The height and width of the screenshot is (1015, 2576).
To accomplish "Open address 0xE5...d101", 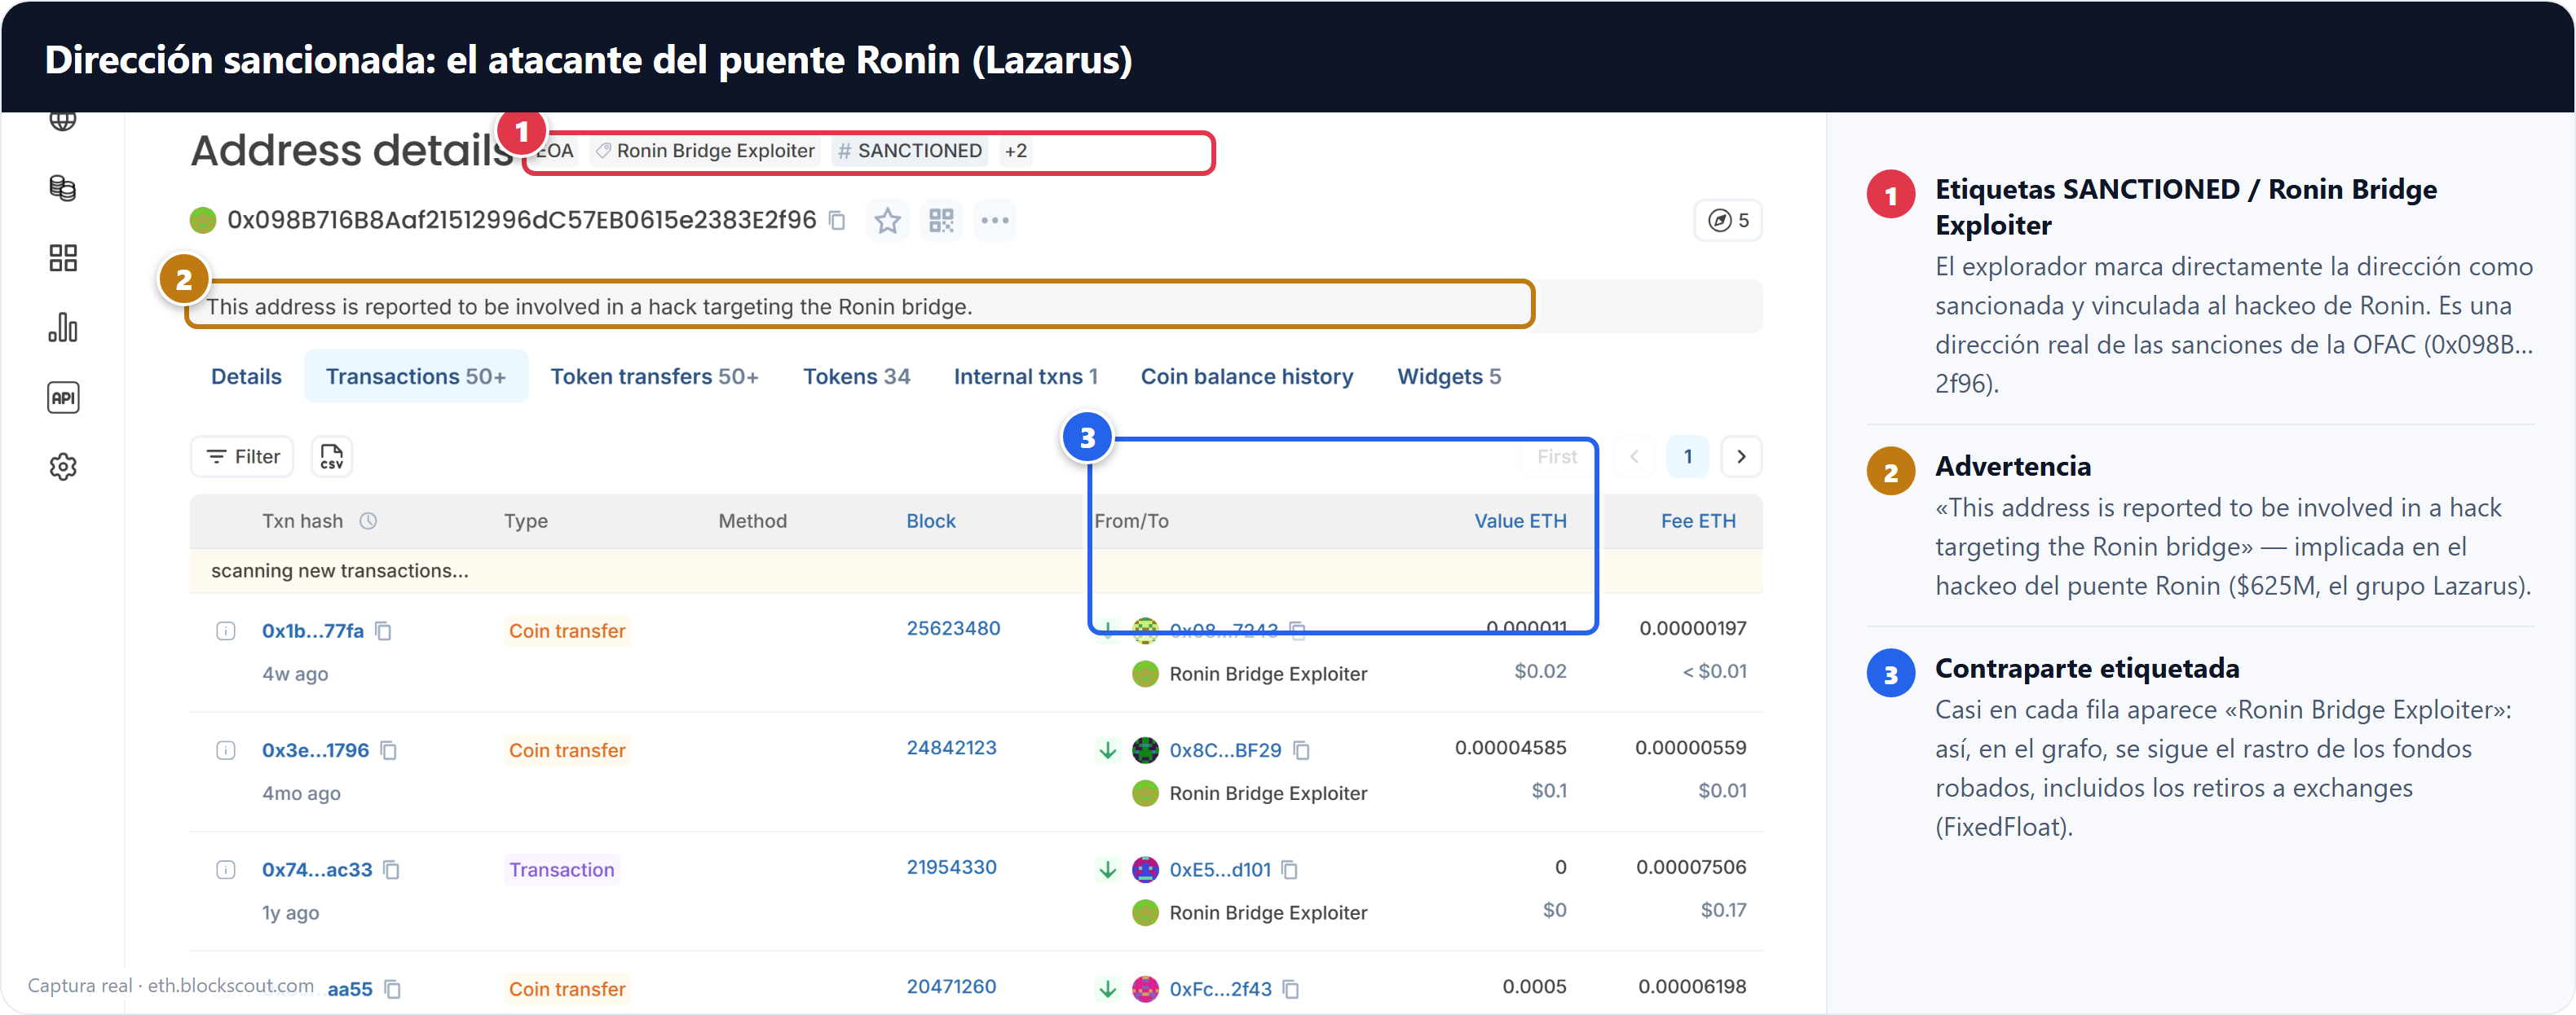I will point(1220,869).
